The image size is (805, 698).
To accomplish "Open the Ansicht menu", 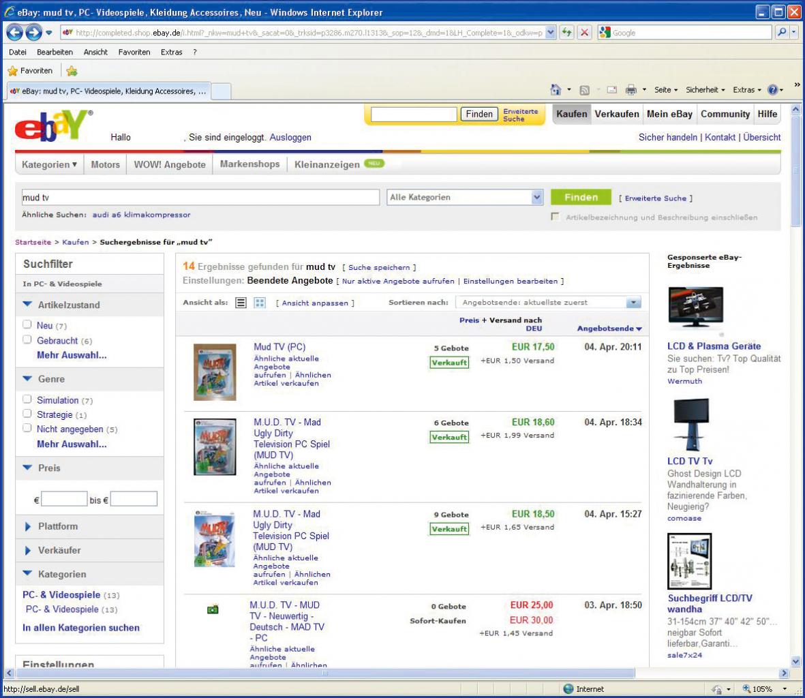I will click(x=95, y=52).
